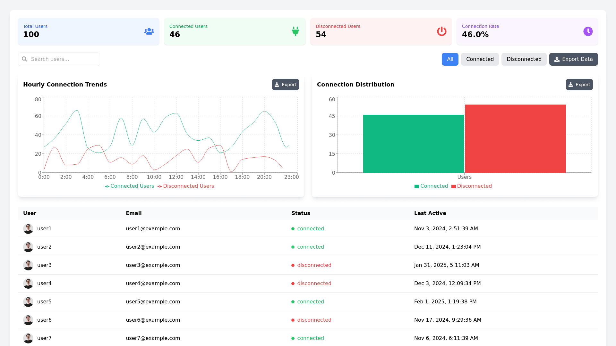Click the green plug icon
The image size is (616, 346).
295,31
